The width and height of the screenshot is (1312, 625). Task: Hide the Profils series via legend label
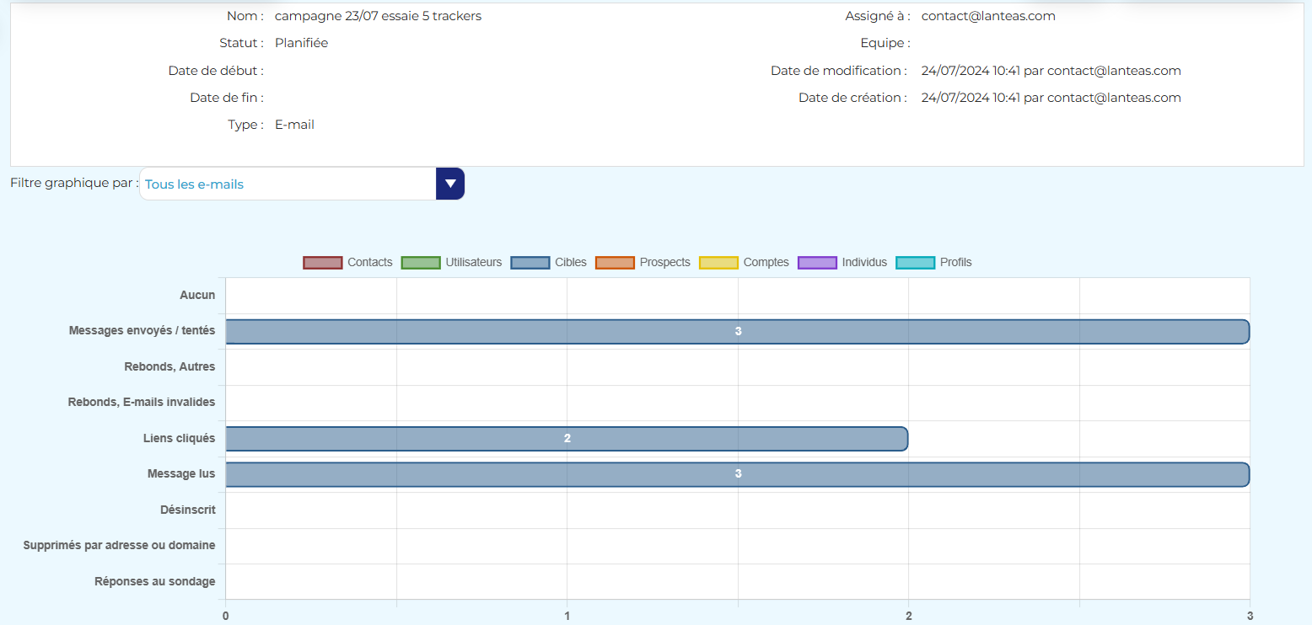[955, 263]
